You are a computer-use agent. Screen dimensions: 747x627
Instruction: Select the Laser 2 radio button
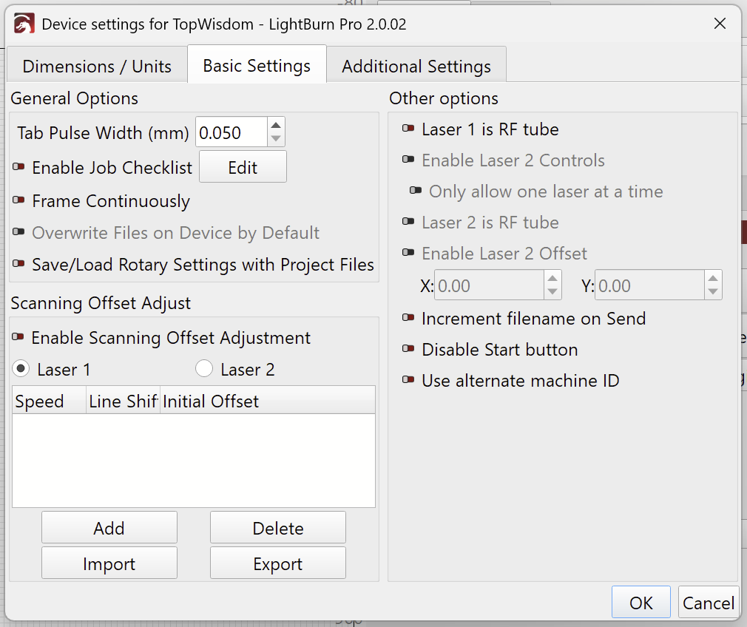coord(203,368)
